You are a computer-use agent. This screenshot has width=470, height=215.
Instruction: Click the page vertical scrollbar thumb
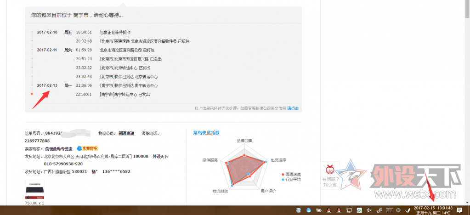click(468, 9)
